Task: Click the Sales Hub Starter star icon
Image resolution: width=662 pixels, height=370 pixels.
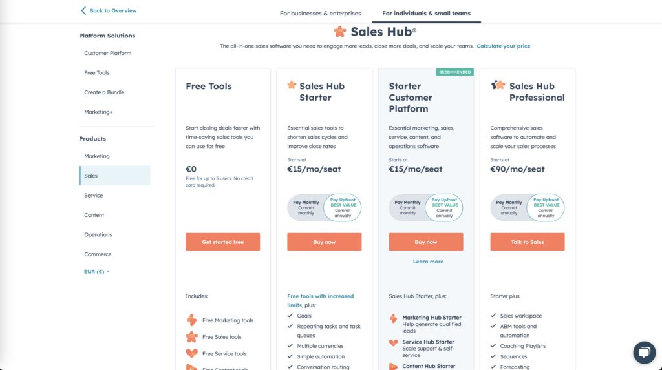Action: click(292, 85)
